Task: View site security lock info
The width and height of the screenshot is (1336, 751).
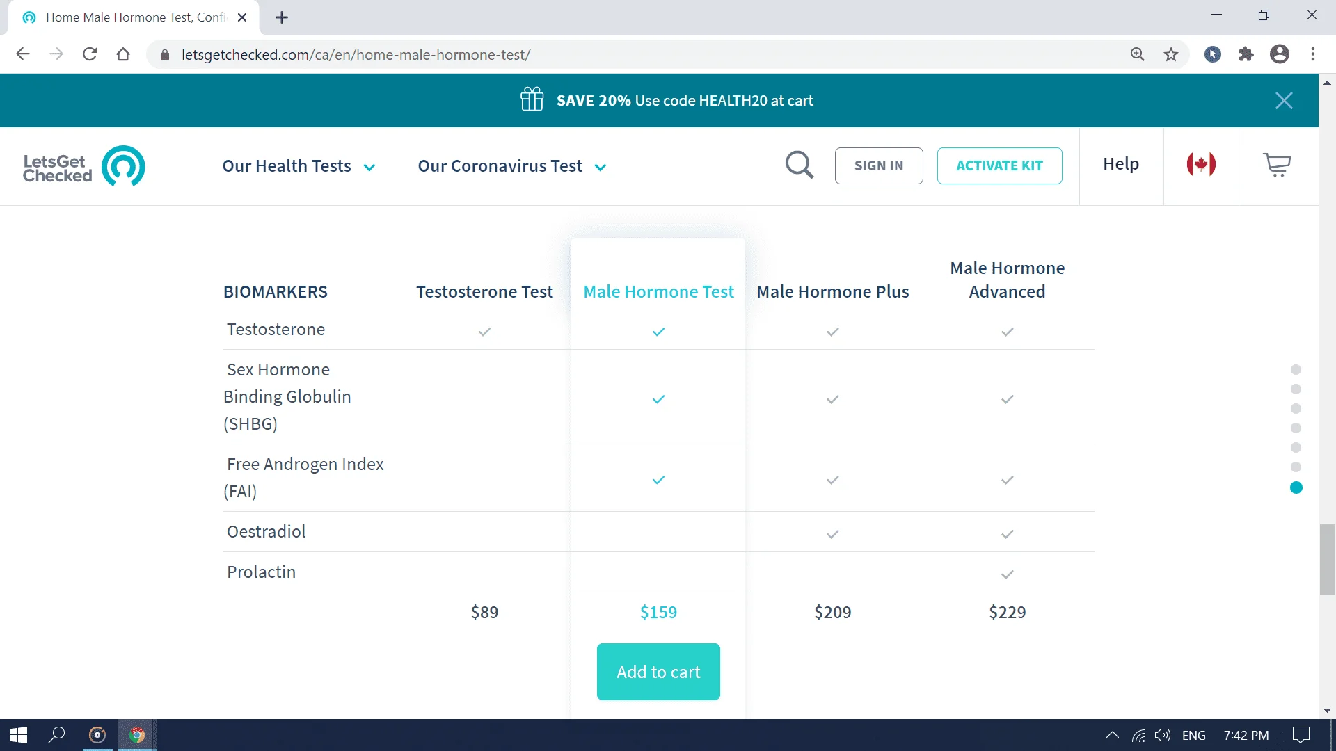Action: 165,55
